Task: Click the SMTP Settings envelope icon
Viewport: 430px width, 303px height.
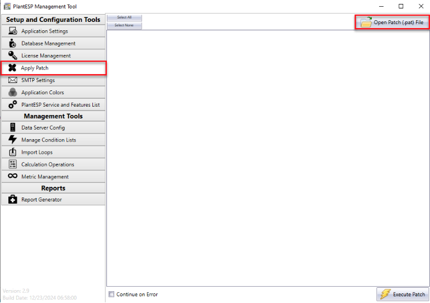Action: pyautogui.click(x=13, y=80)
